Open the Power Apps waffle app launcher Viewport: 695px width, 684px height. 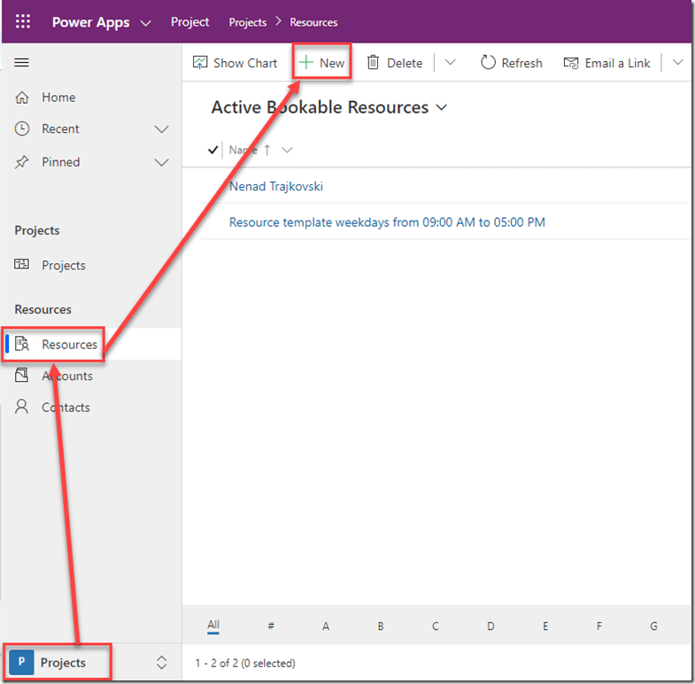tap(23, 22)
